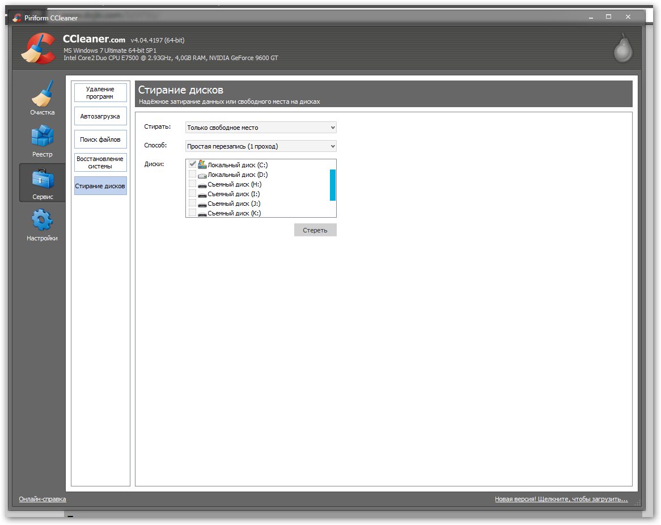Uncheck the Локальный диск (C:) checkbox

click(x=192, y=164)
